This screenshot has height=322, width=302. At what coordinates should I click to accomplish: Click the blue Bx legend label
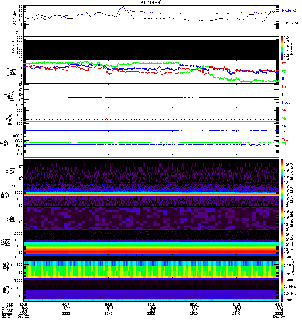(x=284, y=78)
